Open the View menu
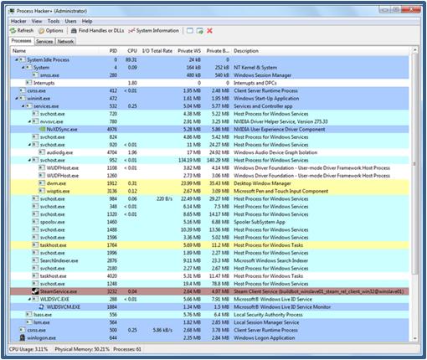The image size is (427, 360). (x=37, y=21)
